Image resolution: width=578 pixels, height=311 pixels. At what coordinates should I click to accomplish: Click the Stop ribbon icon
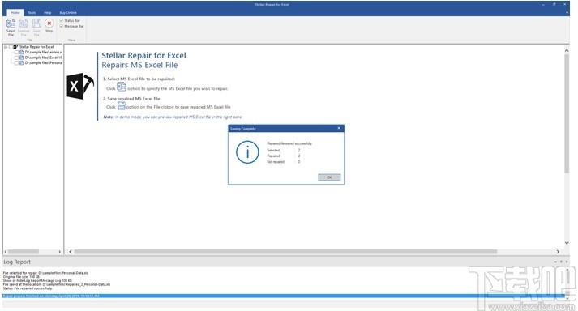pos(49,23)
